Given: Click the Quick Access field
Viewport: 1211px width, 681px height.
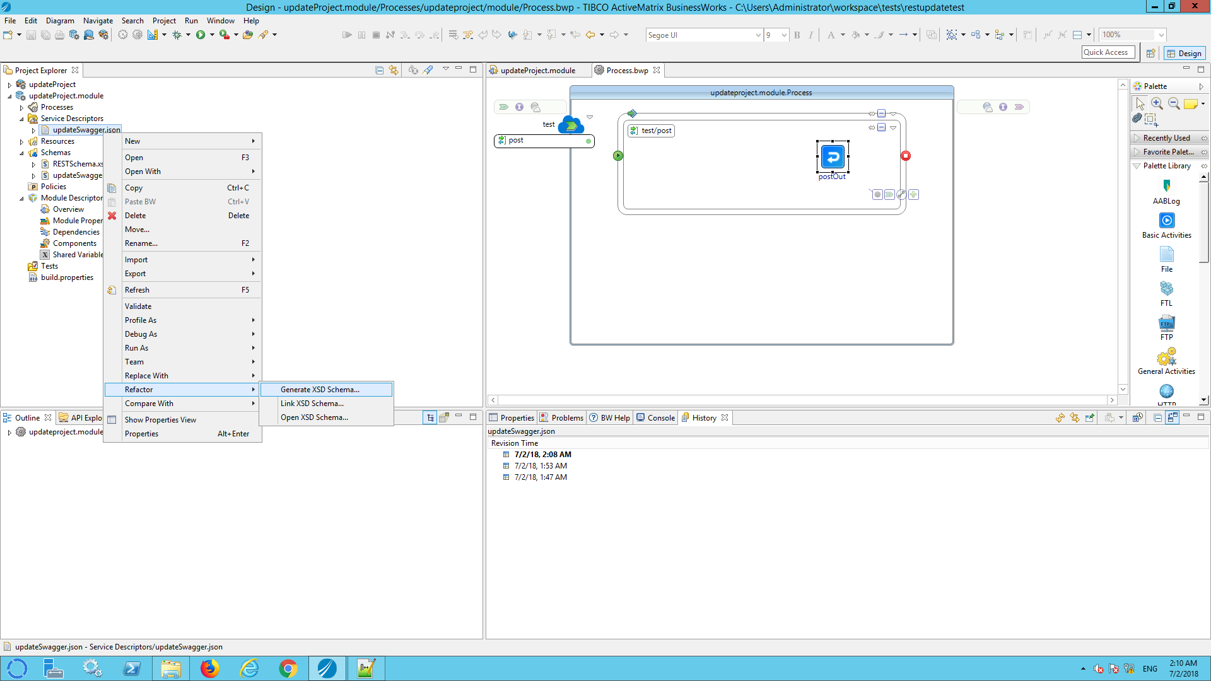Looking at the screenshot, I should point(1108,52).
